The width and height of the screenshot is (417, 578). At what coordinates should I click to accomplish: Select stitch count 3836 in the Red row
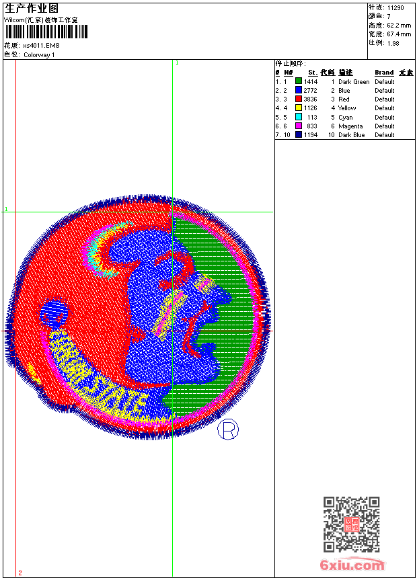click(310, 99)
